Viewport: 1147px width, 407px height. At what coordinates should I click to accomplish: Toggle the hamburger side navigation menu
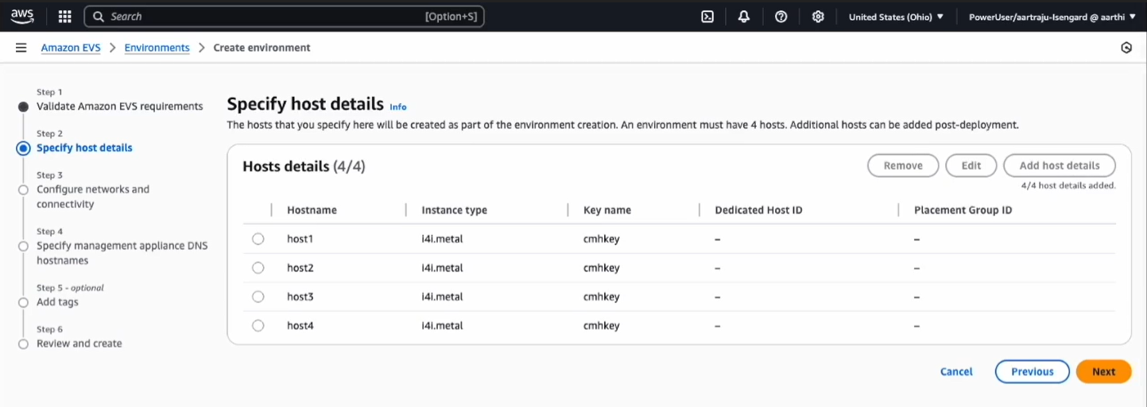tap(21, 48)
